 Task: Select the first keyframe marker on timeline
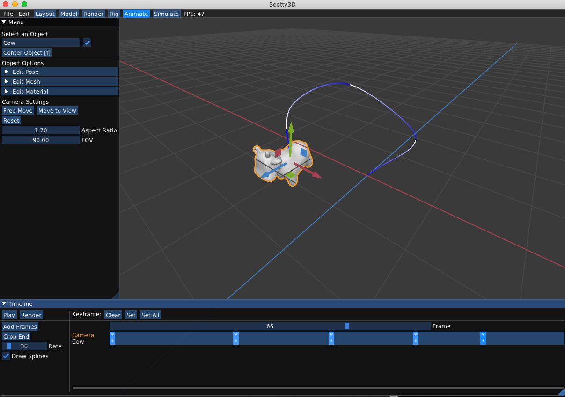point(112,338)
